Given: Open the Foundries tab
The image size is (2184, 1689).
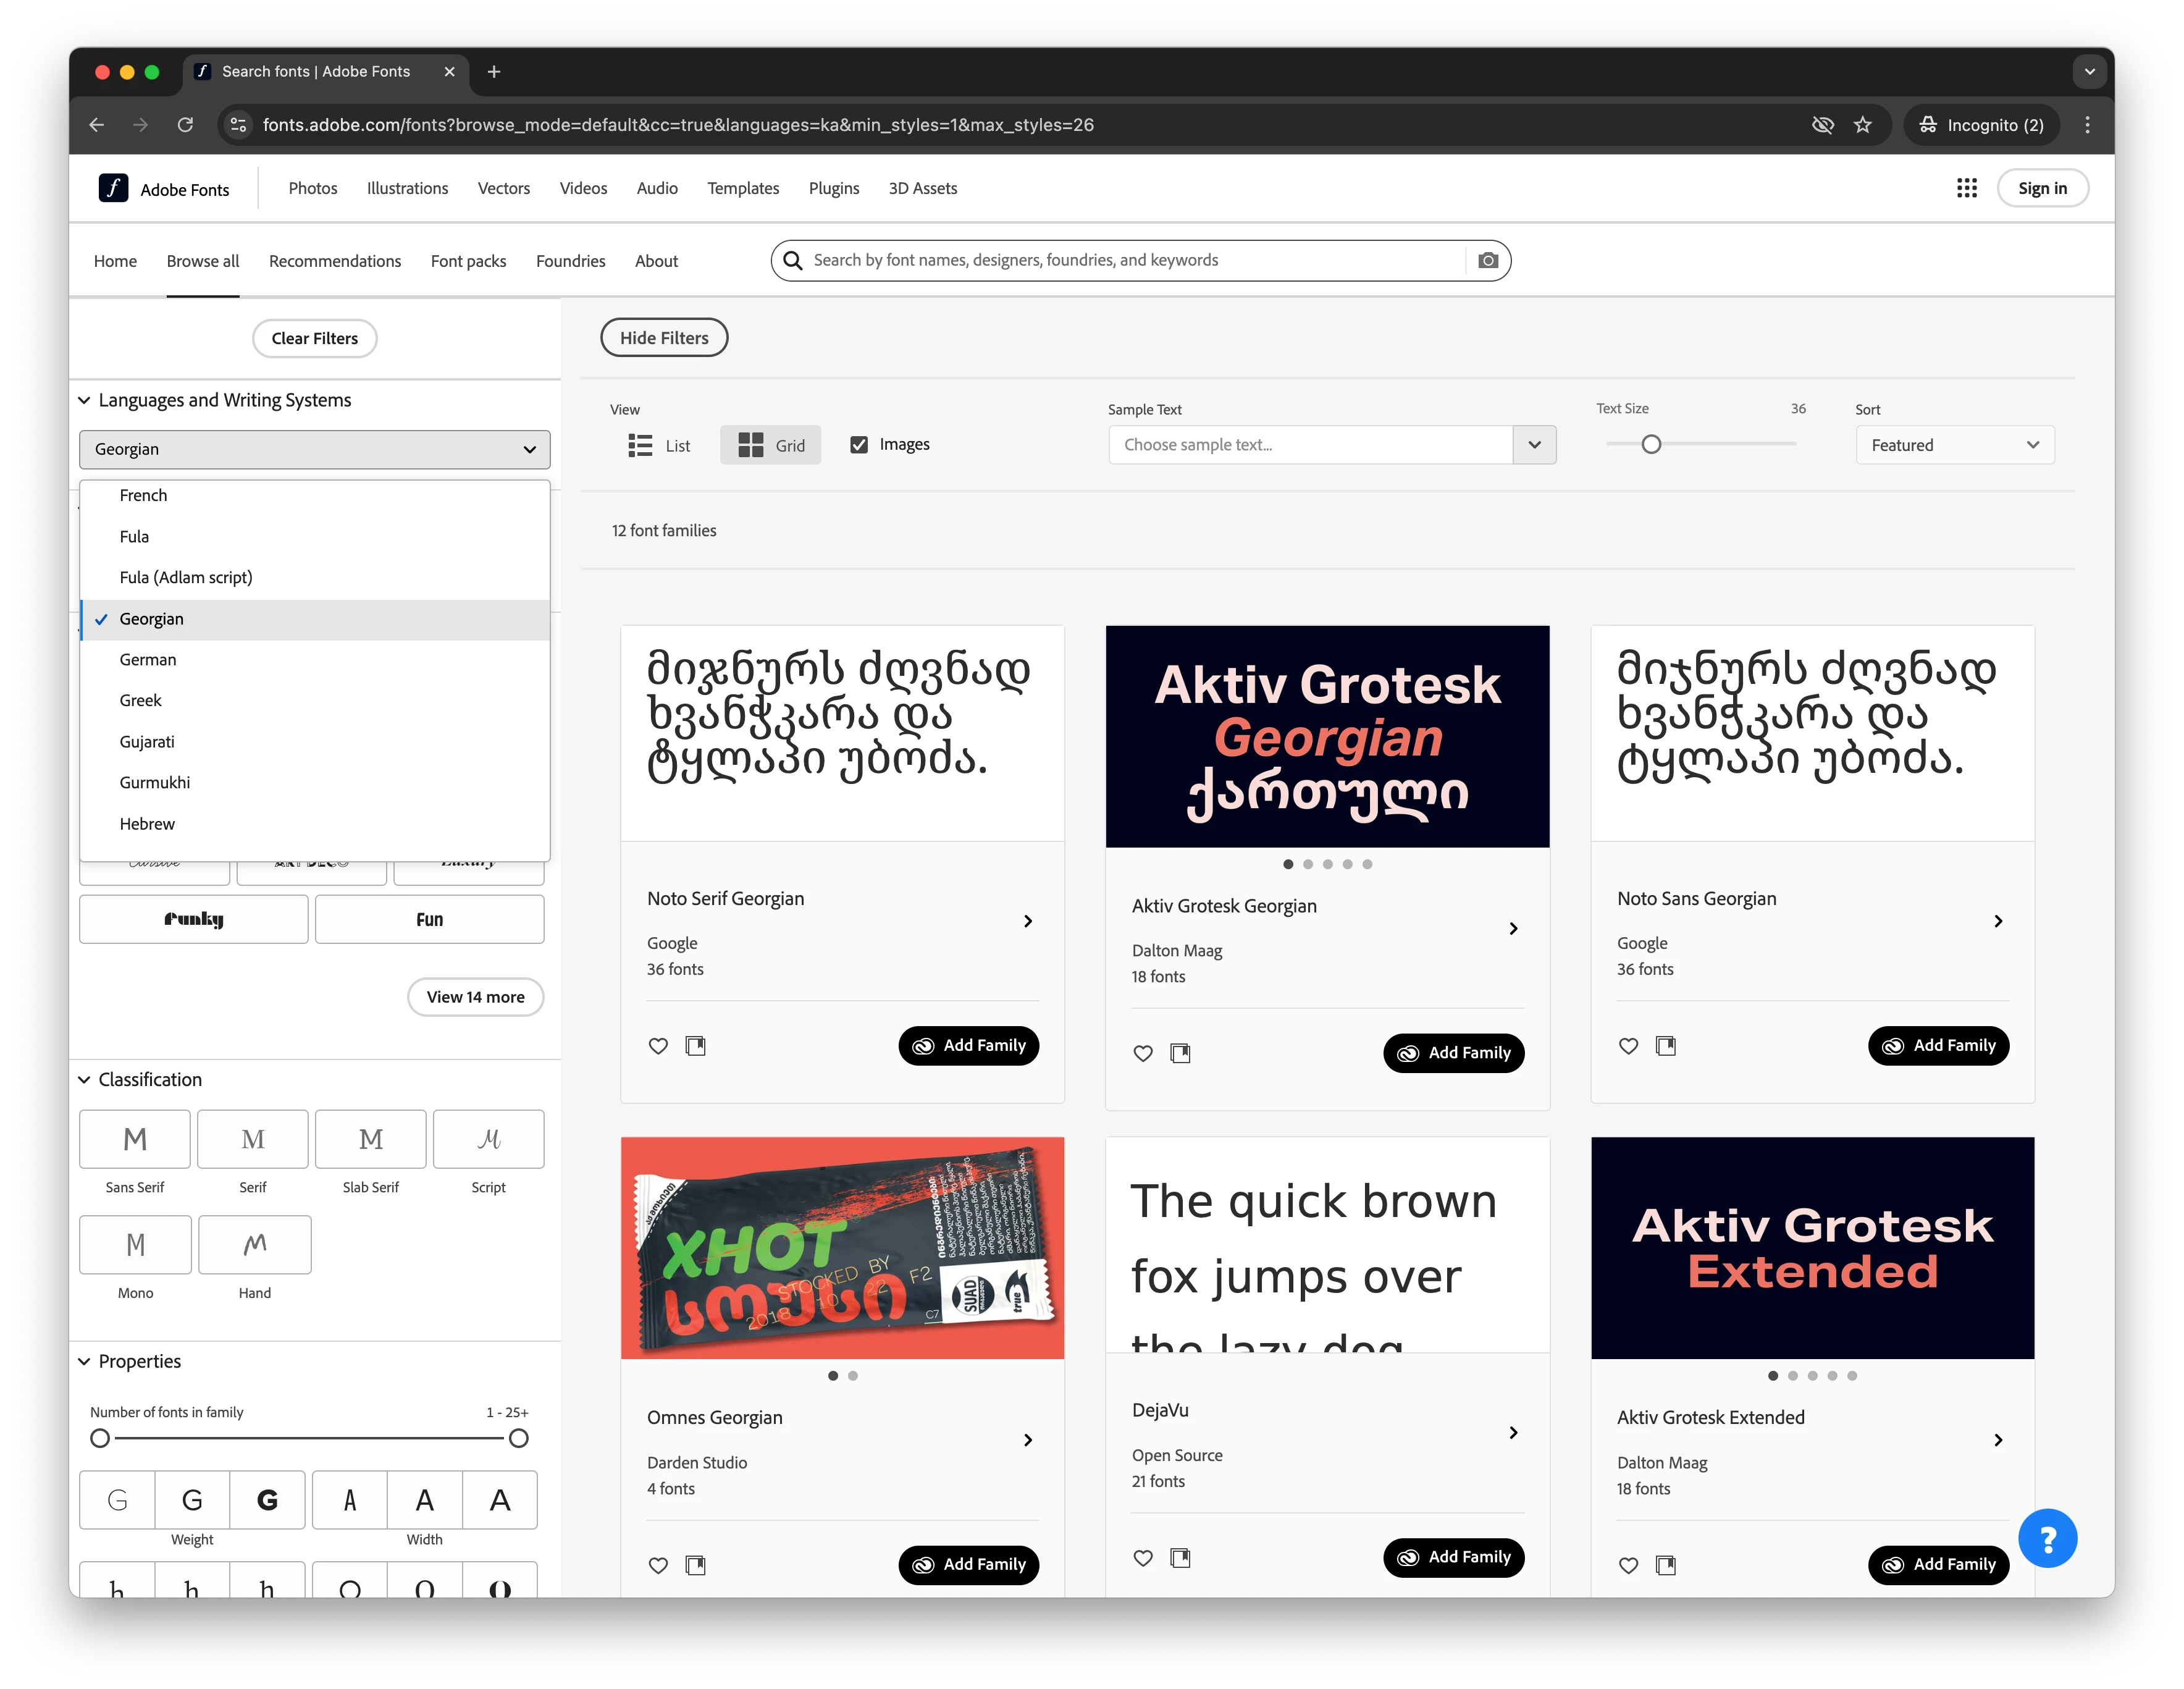Looking at the screenshot, I should (570, 261).
